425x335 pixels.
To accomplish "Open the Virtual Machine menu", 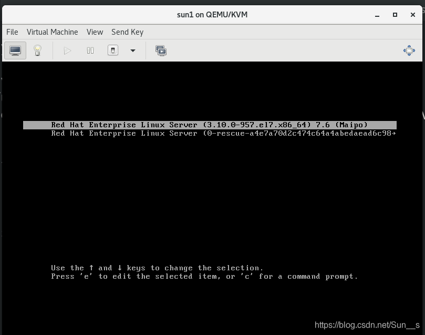I will 53,32.
